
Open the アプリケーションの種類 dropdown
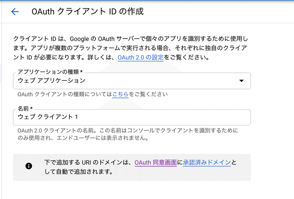[x=132, y=81]
